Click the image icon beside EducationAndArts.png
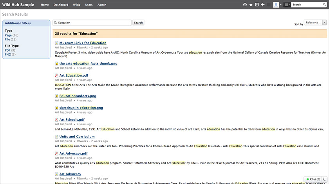This screenshot has height=184, width=329. coord(56,96)
